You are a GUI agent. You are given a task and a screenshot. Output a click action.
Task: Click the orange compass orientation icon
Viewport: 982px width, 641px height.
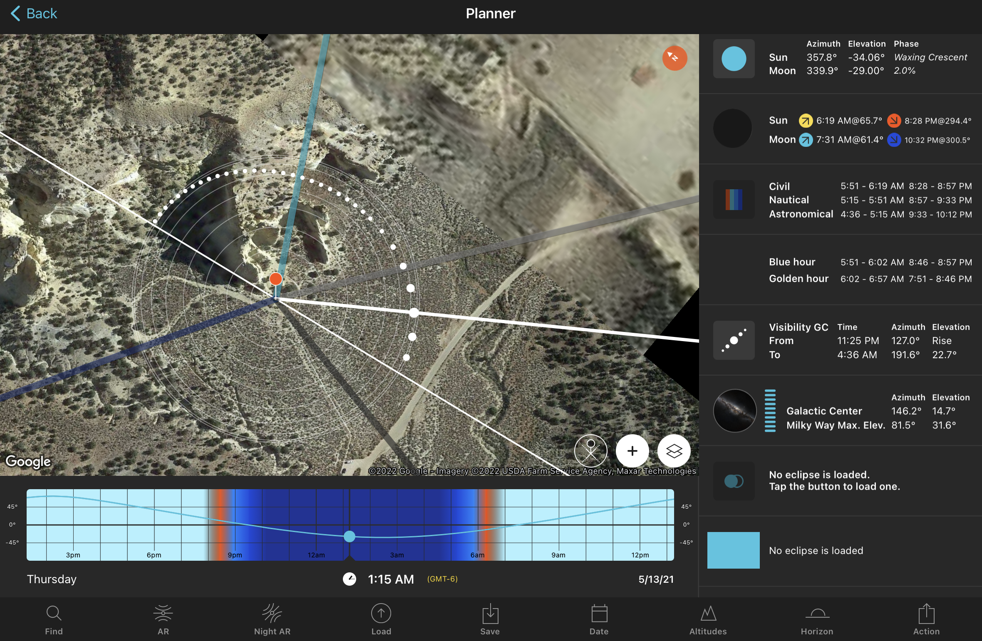point(674,58)
